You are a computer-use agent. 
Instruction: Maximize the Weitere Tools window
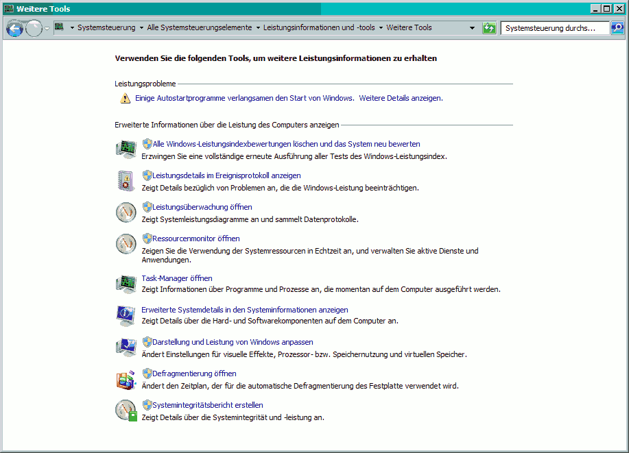607,8
